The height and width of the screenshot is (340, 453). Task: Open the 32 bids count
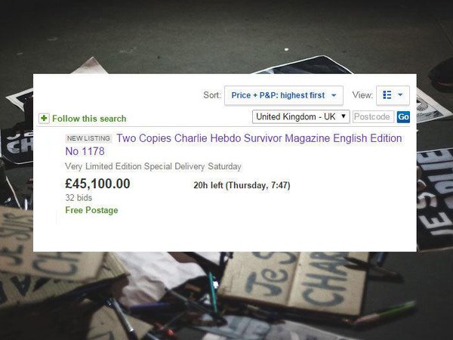click(x=79, y=198)
